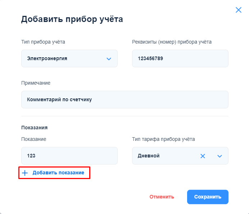Click the Примечание label
Viewport: 249px width, 214px height.
[x=36, y=83]
